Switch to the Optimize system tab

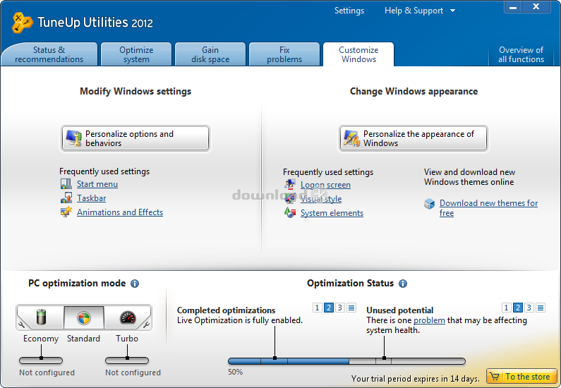point(136,54)
